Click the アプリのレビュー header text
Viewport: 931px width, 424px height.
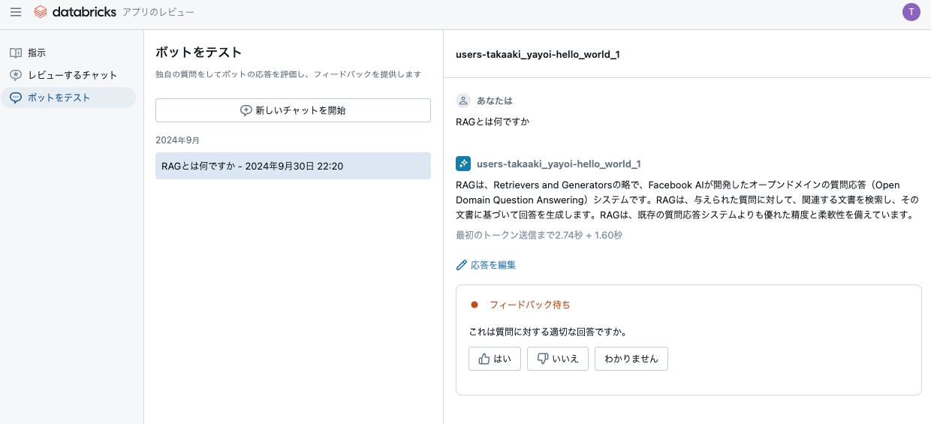tap(158, 12)
